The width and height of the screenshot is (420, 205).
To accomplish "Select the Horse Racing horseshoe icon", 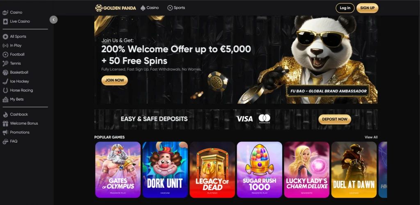I will tap(5, 91).
